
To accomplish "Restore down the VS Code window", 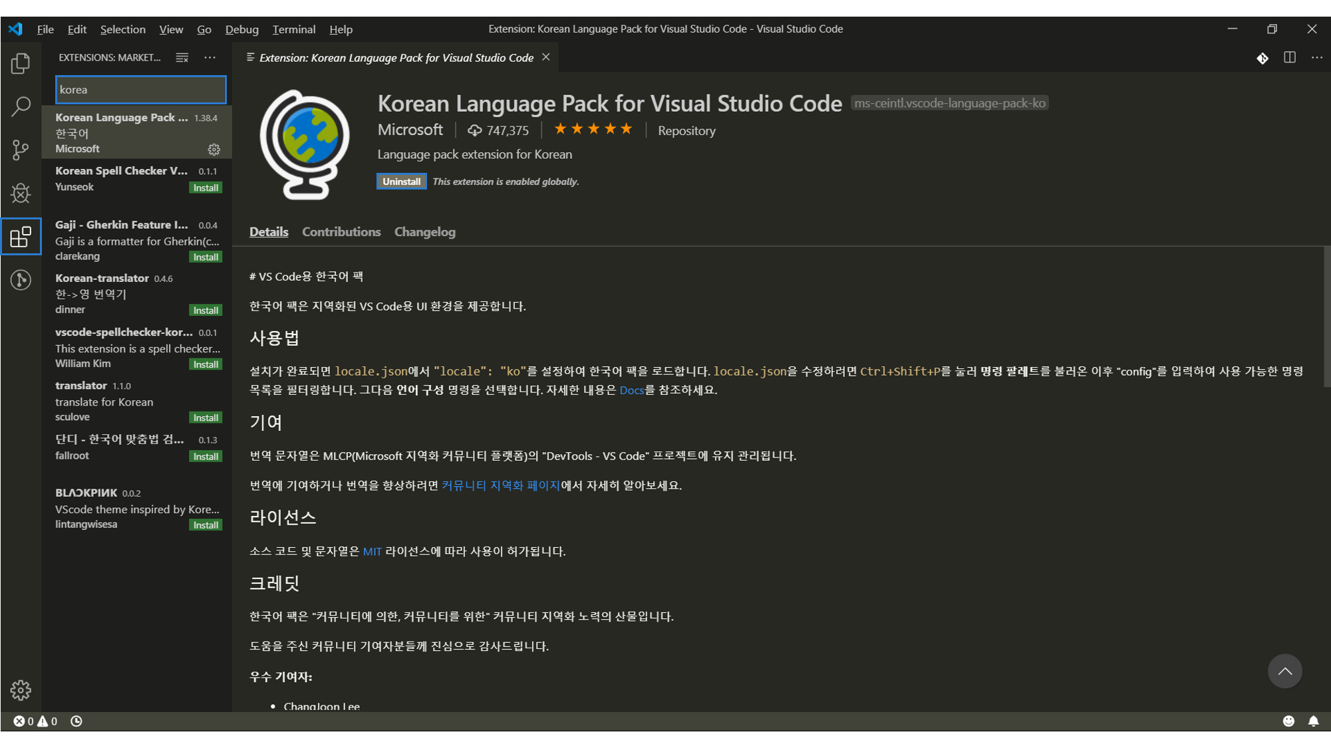I will click(1272, 29).
